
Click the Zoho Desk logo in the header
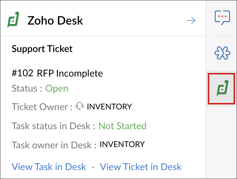(x=13, y=20)
